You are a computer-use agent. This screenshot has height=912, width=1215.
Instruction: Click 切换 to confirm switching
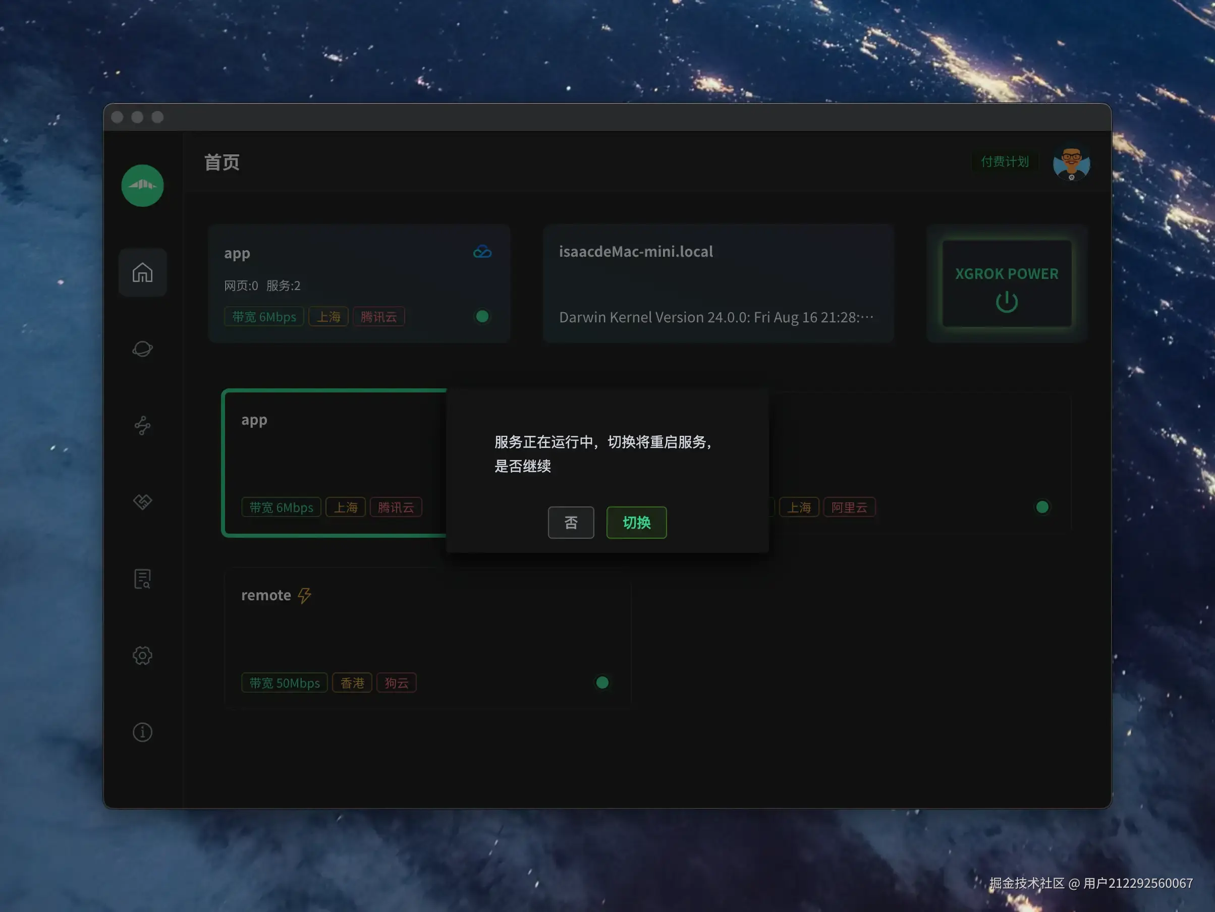pyautogui.click(x=636, y=522)
